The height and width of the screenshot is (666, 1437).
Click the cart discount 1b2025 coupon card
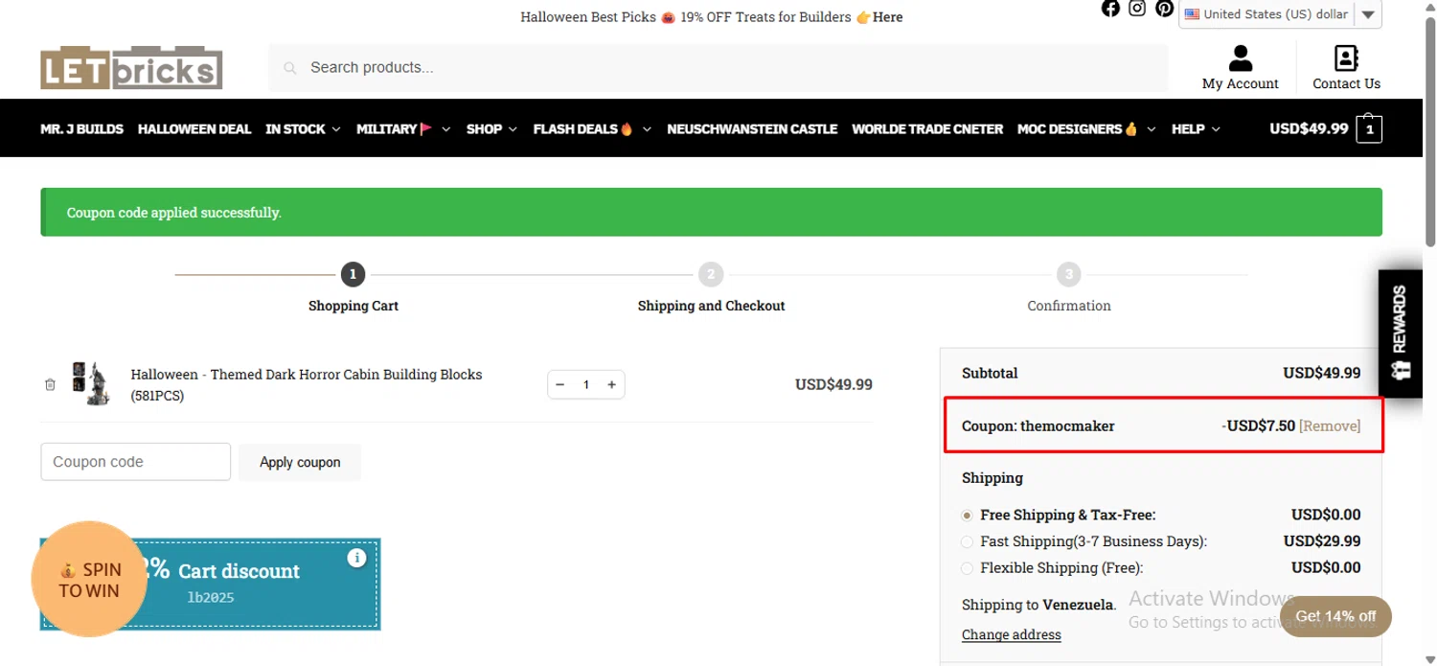tap(211, 584)
